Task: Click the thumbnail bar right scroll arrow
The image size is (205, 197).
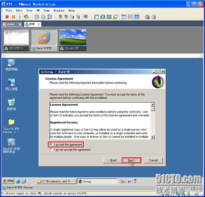Action: 201,56
